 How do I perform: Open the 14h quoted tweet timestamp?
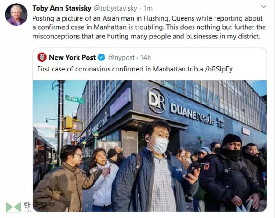click(145, 58)
